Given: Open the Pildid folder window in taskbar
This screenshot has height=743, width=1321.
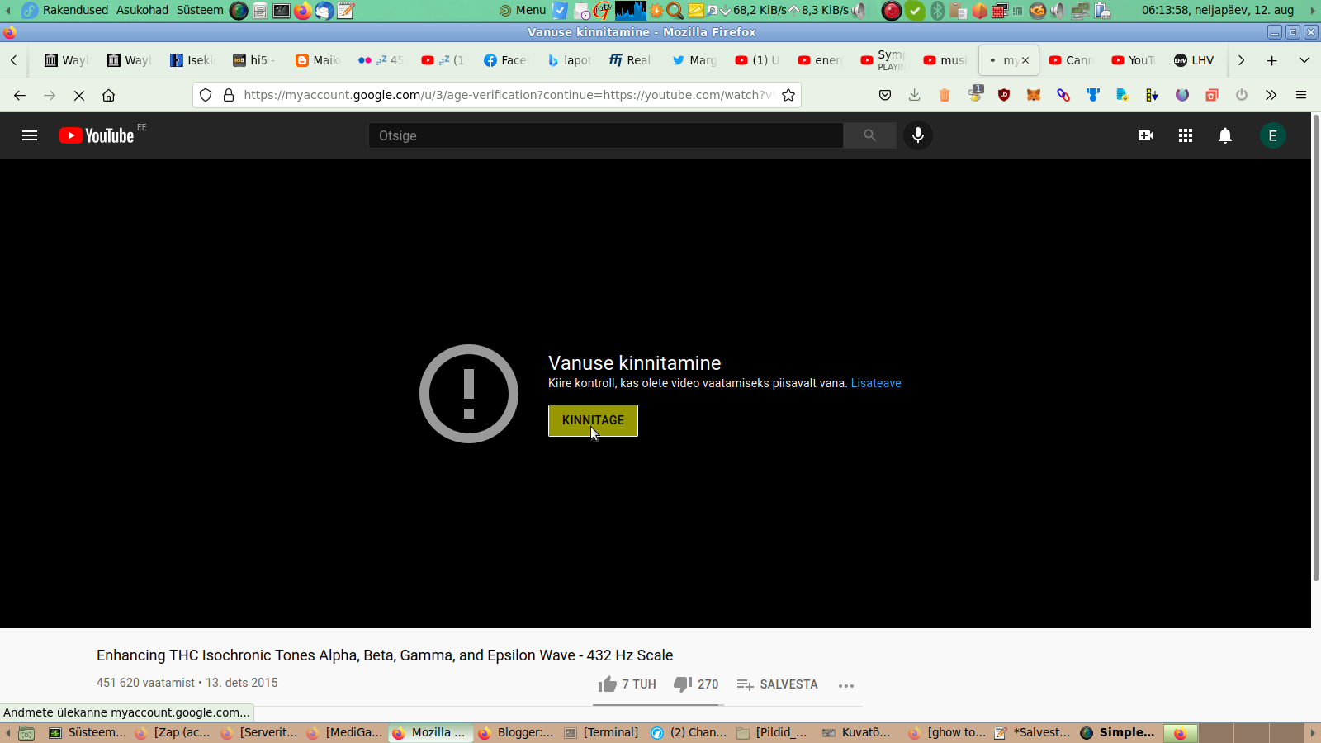Looking at the screenshot, I should pos(774,732).
